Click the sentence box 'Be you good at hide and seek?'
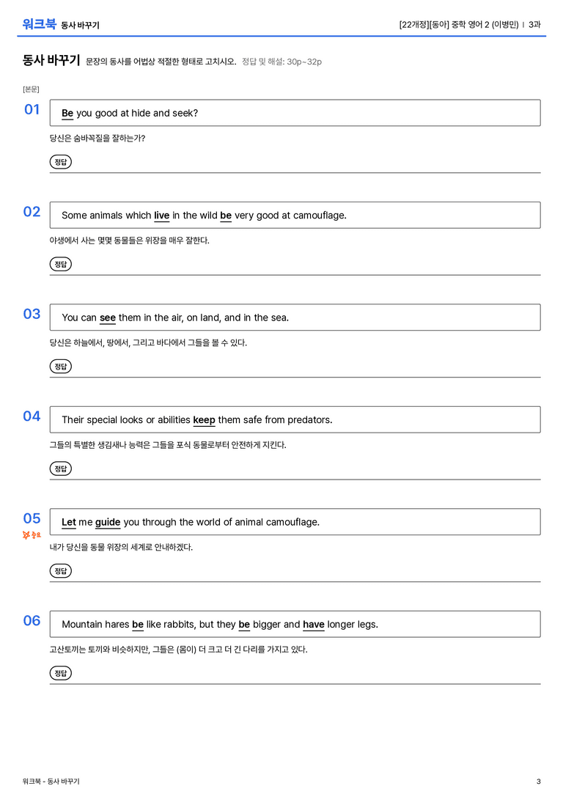This screenshot has height=797, width=563. (295, 113)
